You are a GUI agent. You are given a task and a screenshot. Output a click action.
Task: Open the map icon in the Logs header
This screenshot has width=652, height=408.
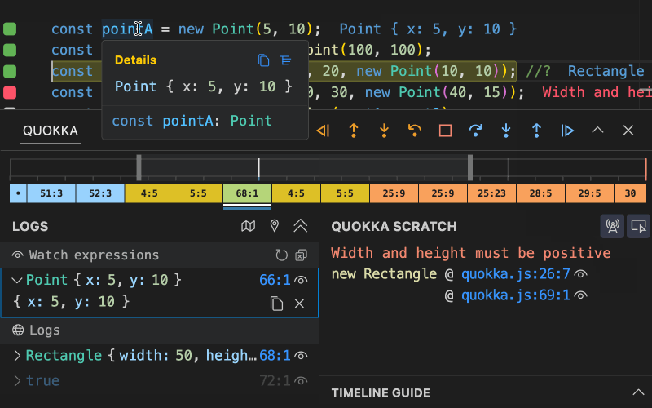[x=249, y=226]
